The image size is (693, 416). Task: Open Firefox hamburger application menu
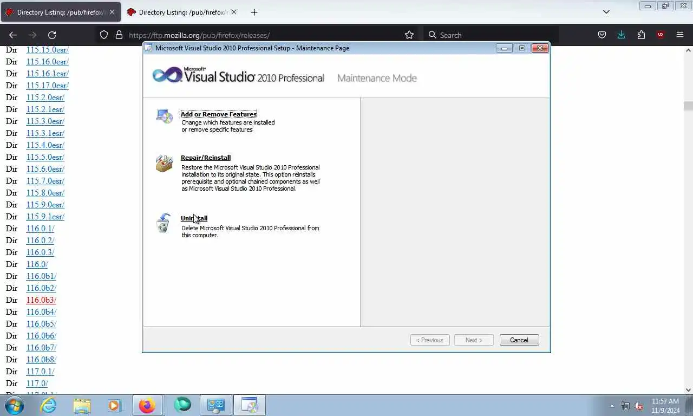pyautogui.click(x=680, y=35)
